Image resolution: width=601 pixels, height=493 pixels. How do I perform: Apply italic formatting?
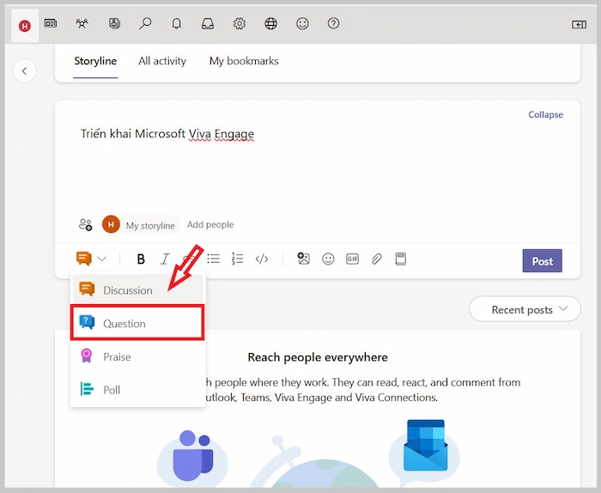click(165, 259)
